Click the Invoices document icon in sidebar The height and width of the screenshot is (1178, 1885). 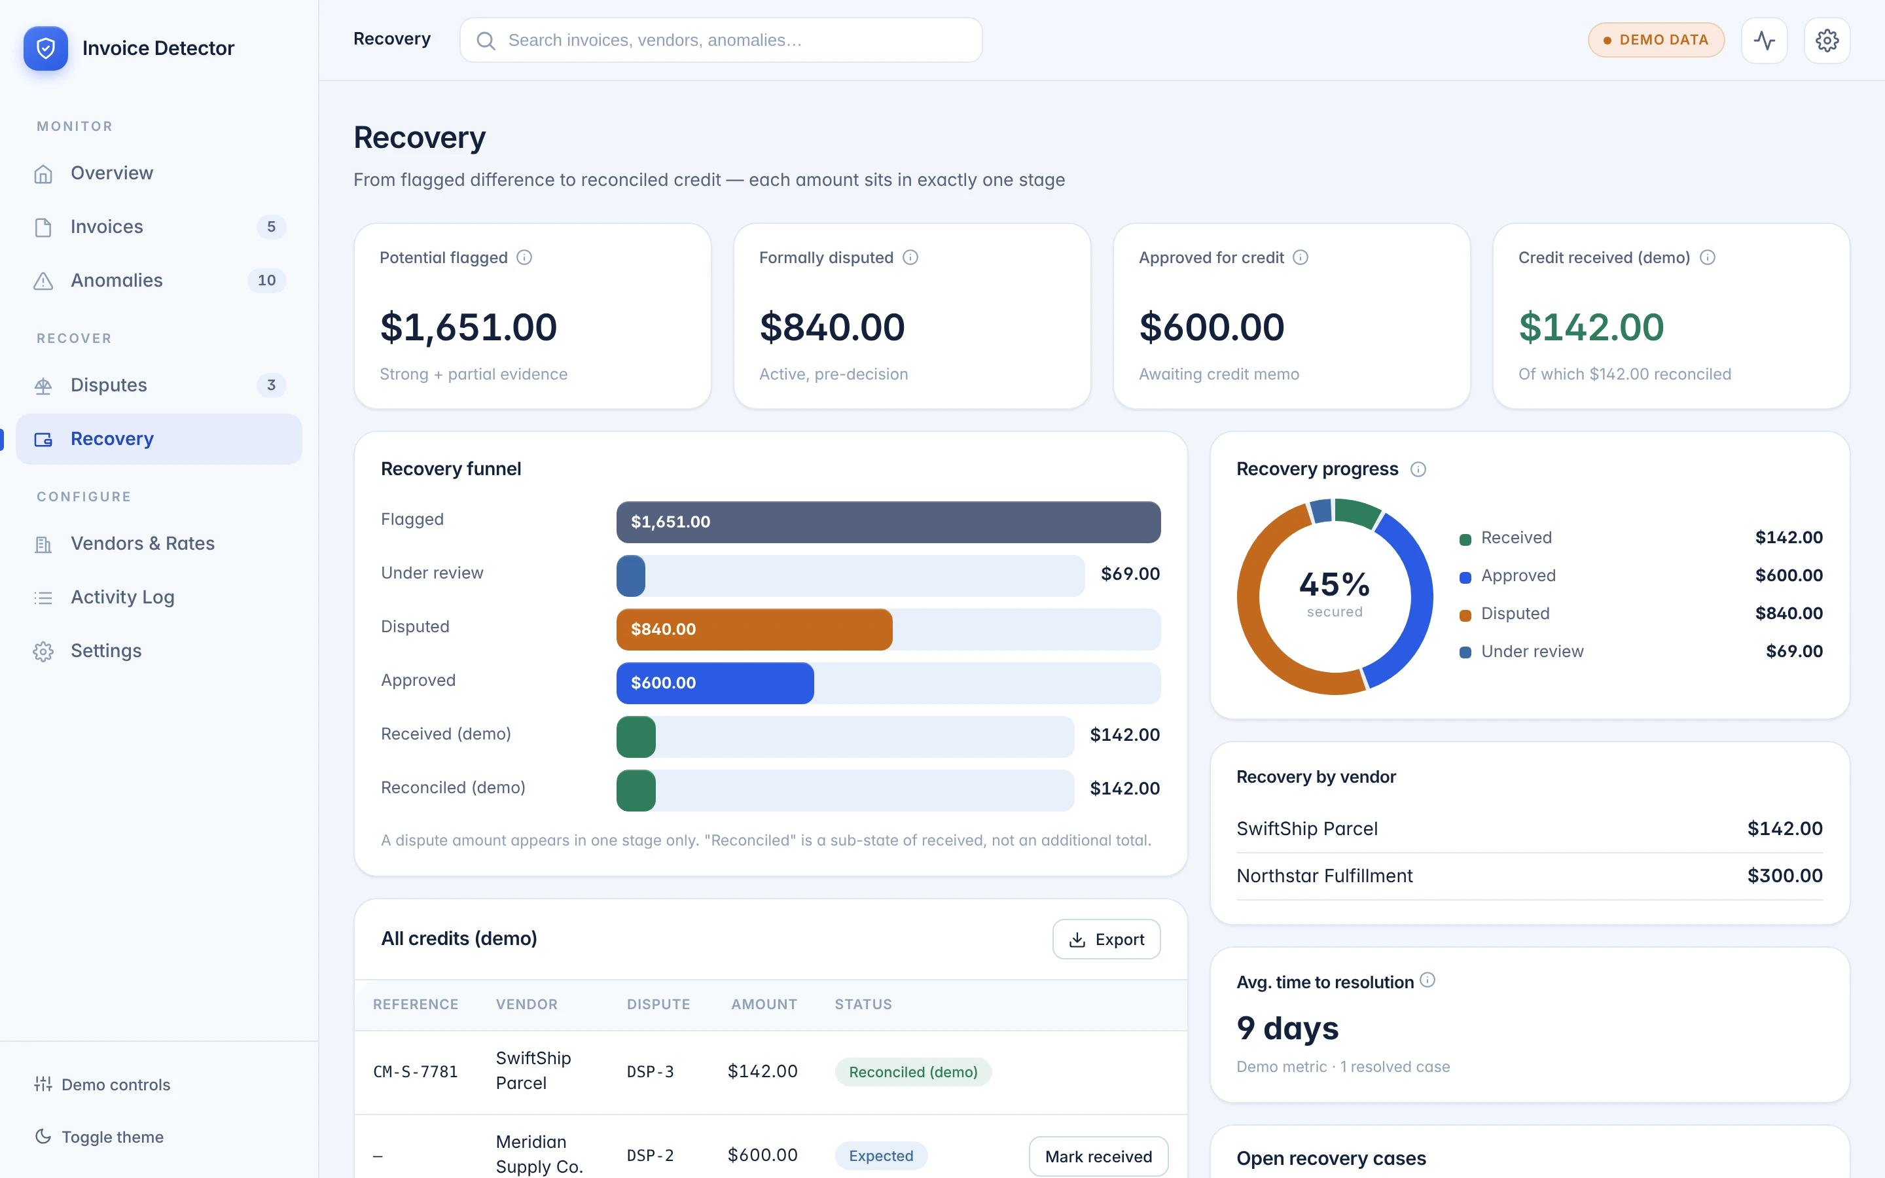point(44,228)
